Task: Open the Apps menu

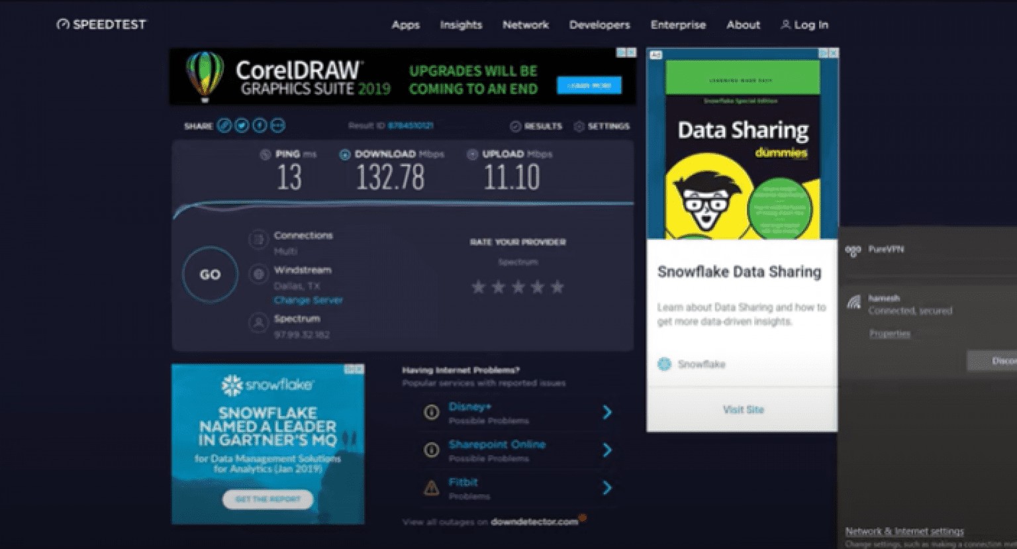Action: coord(406,25)
